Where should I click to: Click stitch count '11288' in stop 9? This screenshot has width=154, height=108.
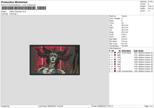point(119,71)
